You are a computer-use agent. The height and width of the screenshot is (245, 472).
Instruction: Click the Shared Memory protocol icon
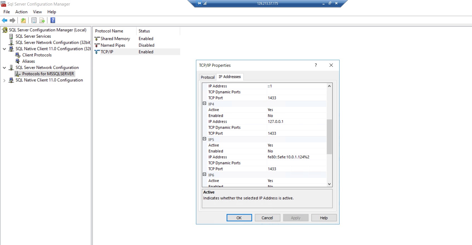(x=97, y=39)
